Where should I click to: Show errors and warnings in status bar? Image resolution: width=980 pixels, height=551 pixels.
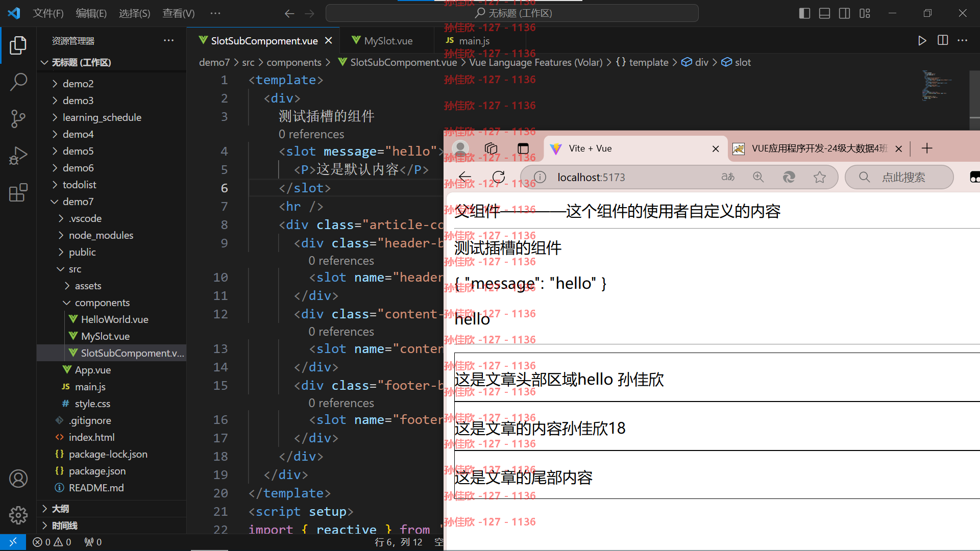click(x=52, y=542)
